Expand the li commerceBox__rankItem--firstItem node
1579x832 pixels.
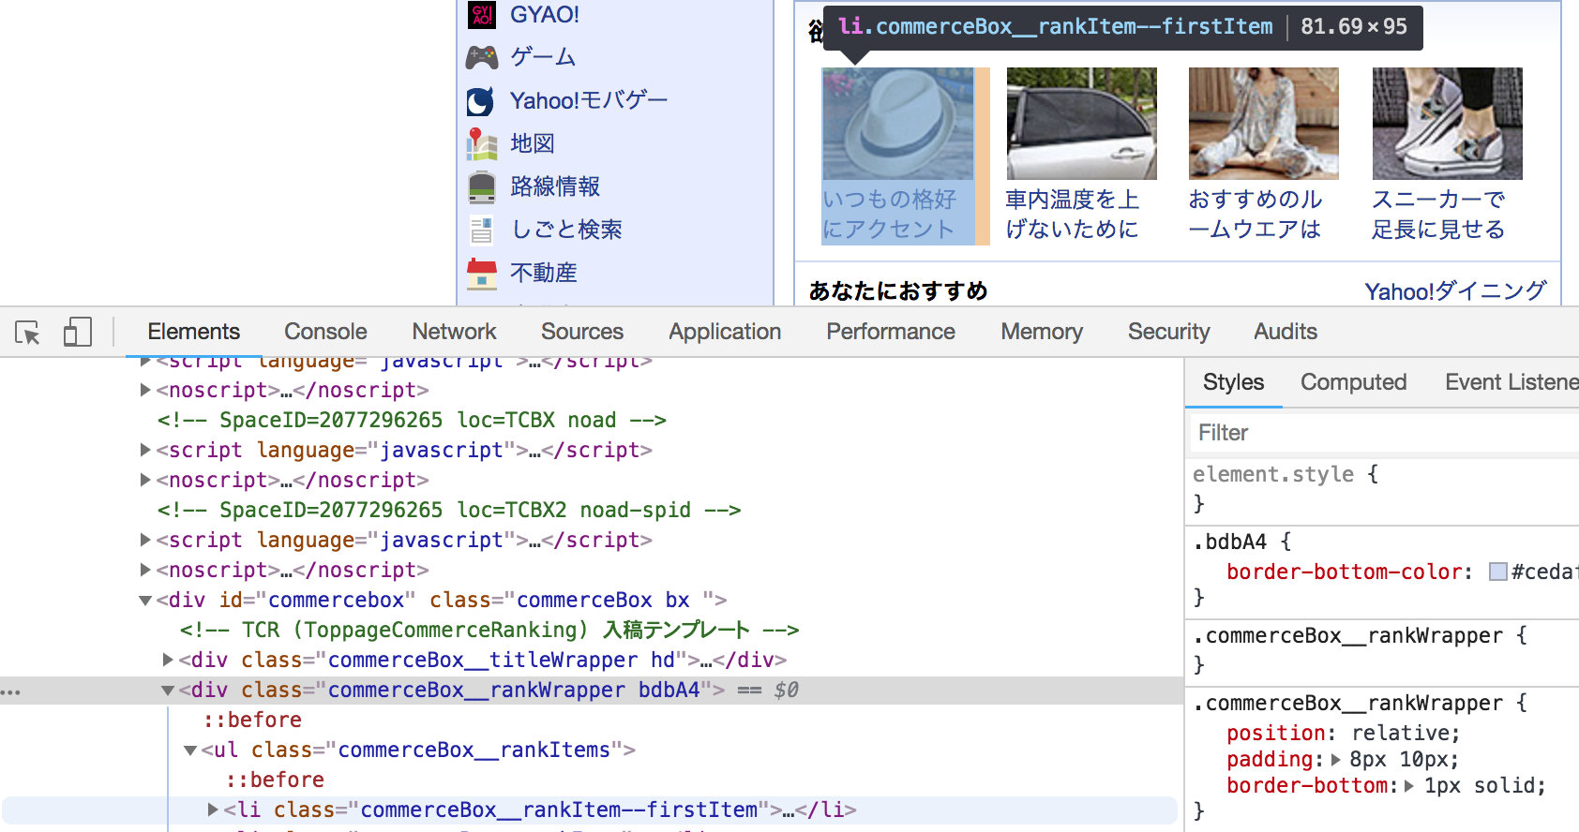point(213,810)
